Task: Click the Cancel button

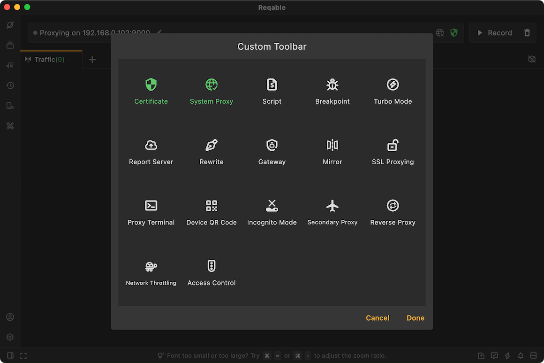Action: tap(378, 318)
